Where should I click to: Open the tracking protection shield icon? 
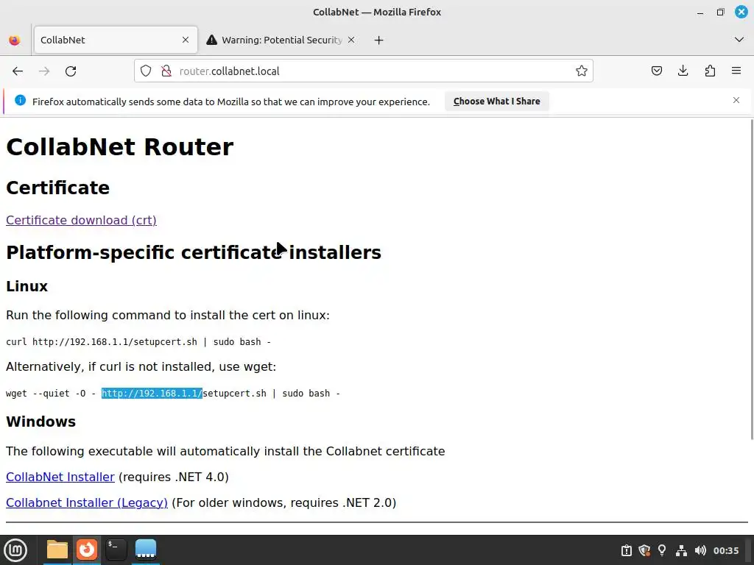(146, 71)
